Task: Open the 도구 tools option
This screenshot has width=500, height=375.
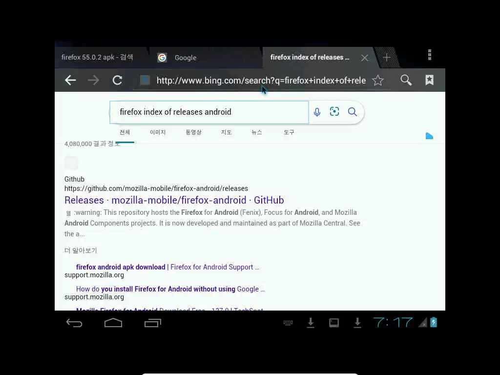Action: pyautogui.click(x=289, y=132)
